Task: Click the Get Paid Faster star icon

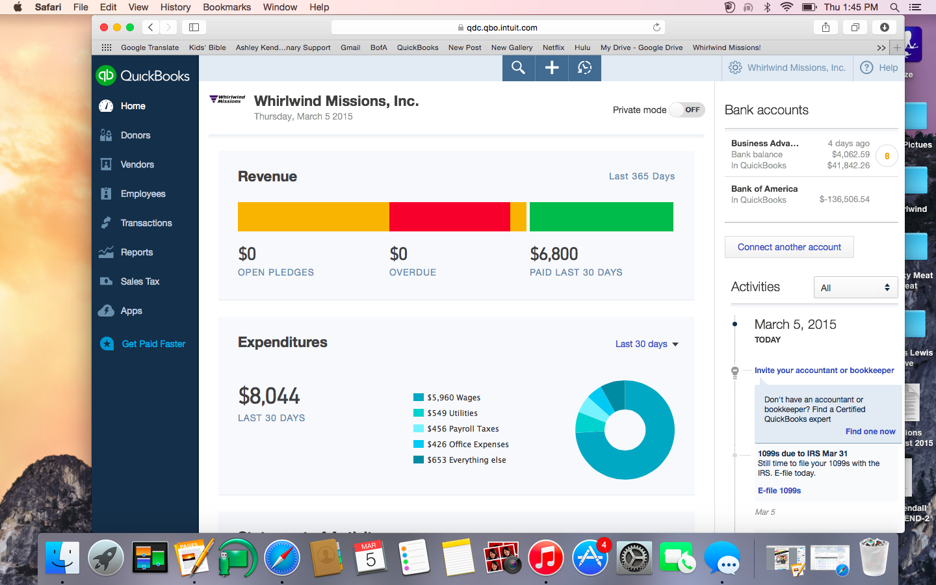Action: pyautogui.click(x=107, y=344)
